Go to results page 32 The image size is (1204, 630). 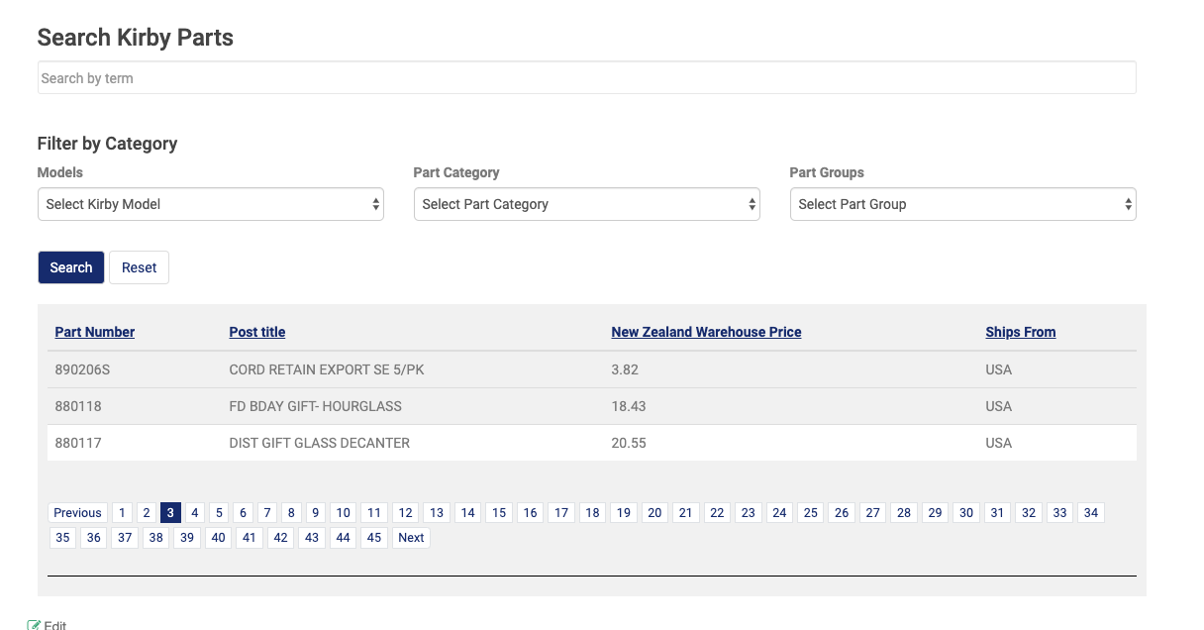(x=1029, y=512)
